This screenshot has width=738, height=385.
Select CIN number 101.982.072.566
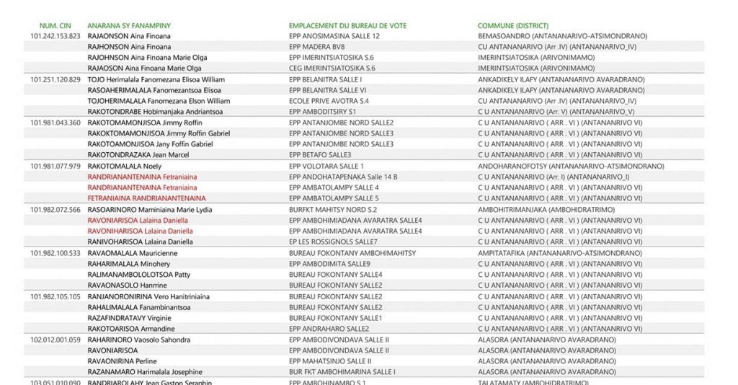pyautogui.click(x=55, y=210)
